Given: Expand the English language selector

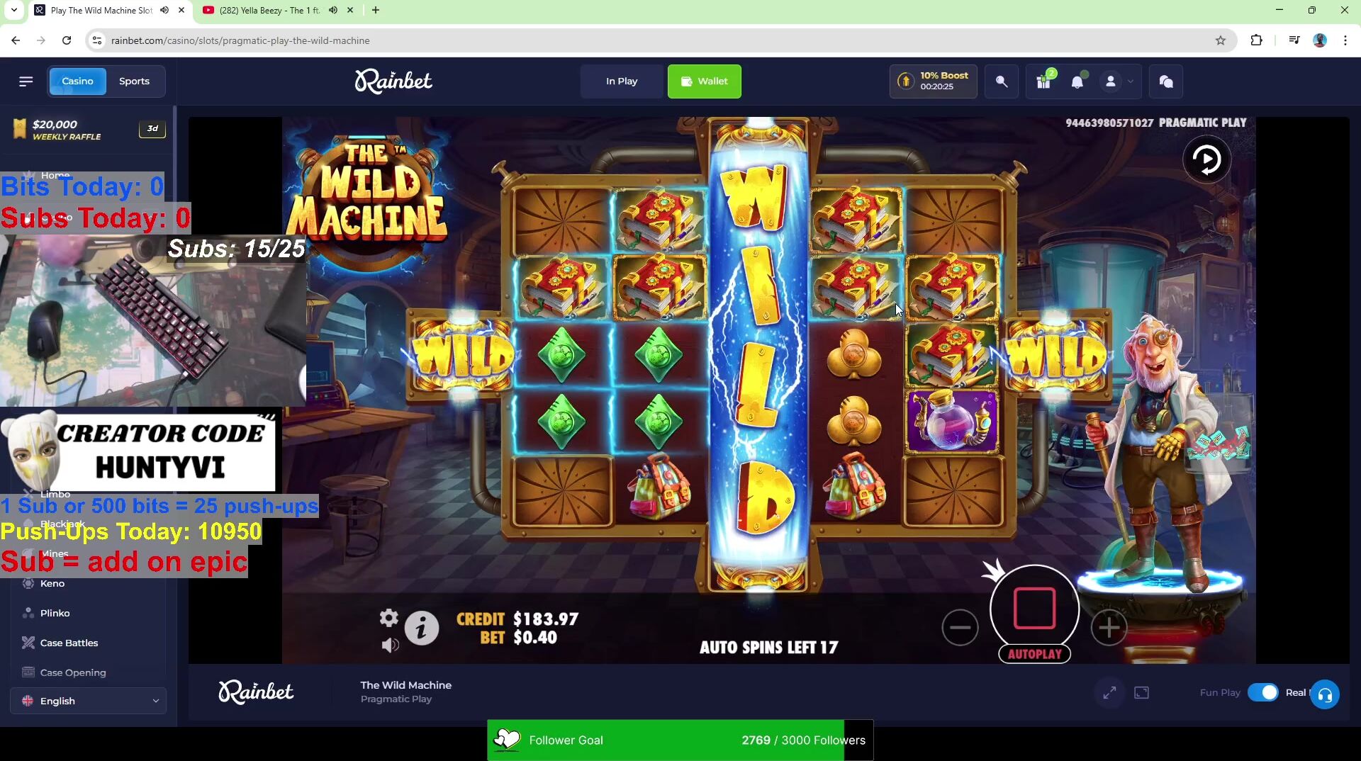Looking at the screenshot, I should point(89,700).
